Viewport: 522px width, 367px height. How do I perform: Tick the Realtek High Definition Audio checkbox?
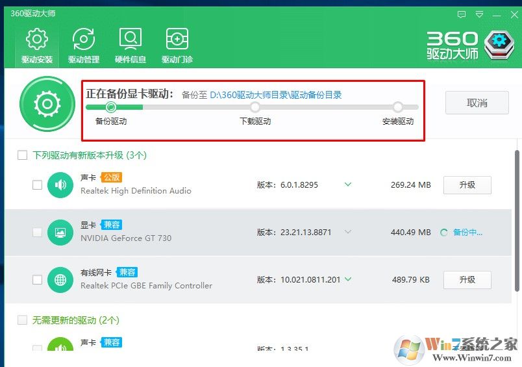coord(37,184)
